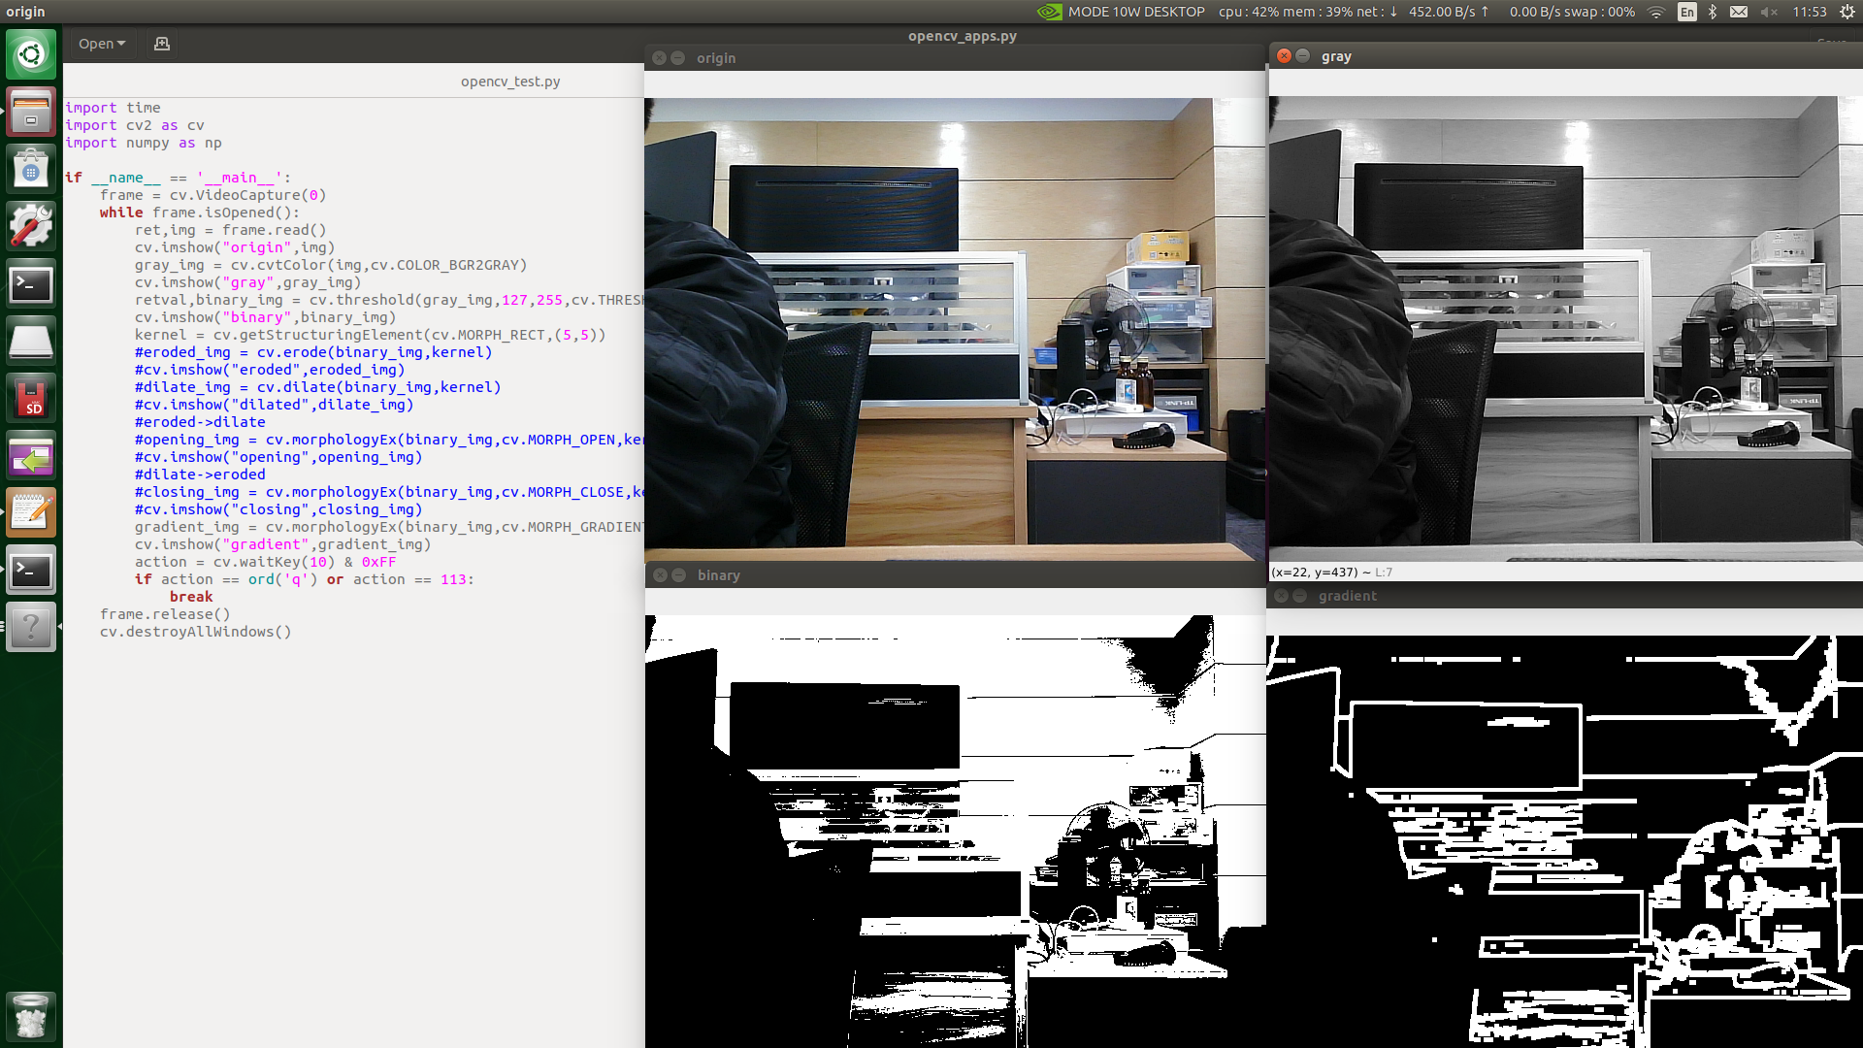Screen dimensions: 1863x1048
Task: Open the Wi-Fi network menu
Action: (1656, 12)
